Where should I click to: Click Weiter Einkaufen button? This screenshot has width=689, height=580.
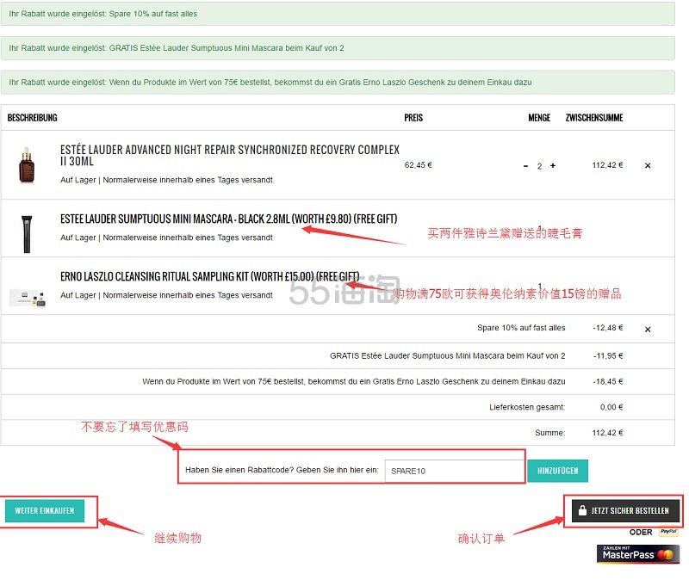coord(45,510)
